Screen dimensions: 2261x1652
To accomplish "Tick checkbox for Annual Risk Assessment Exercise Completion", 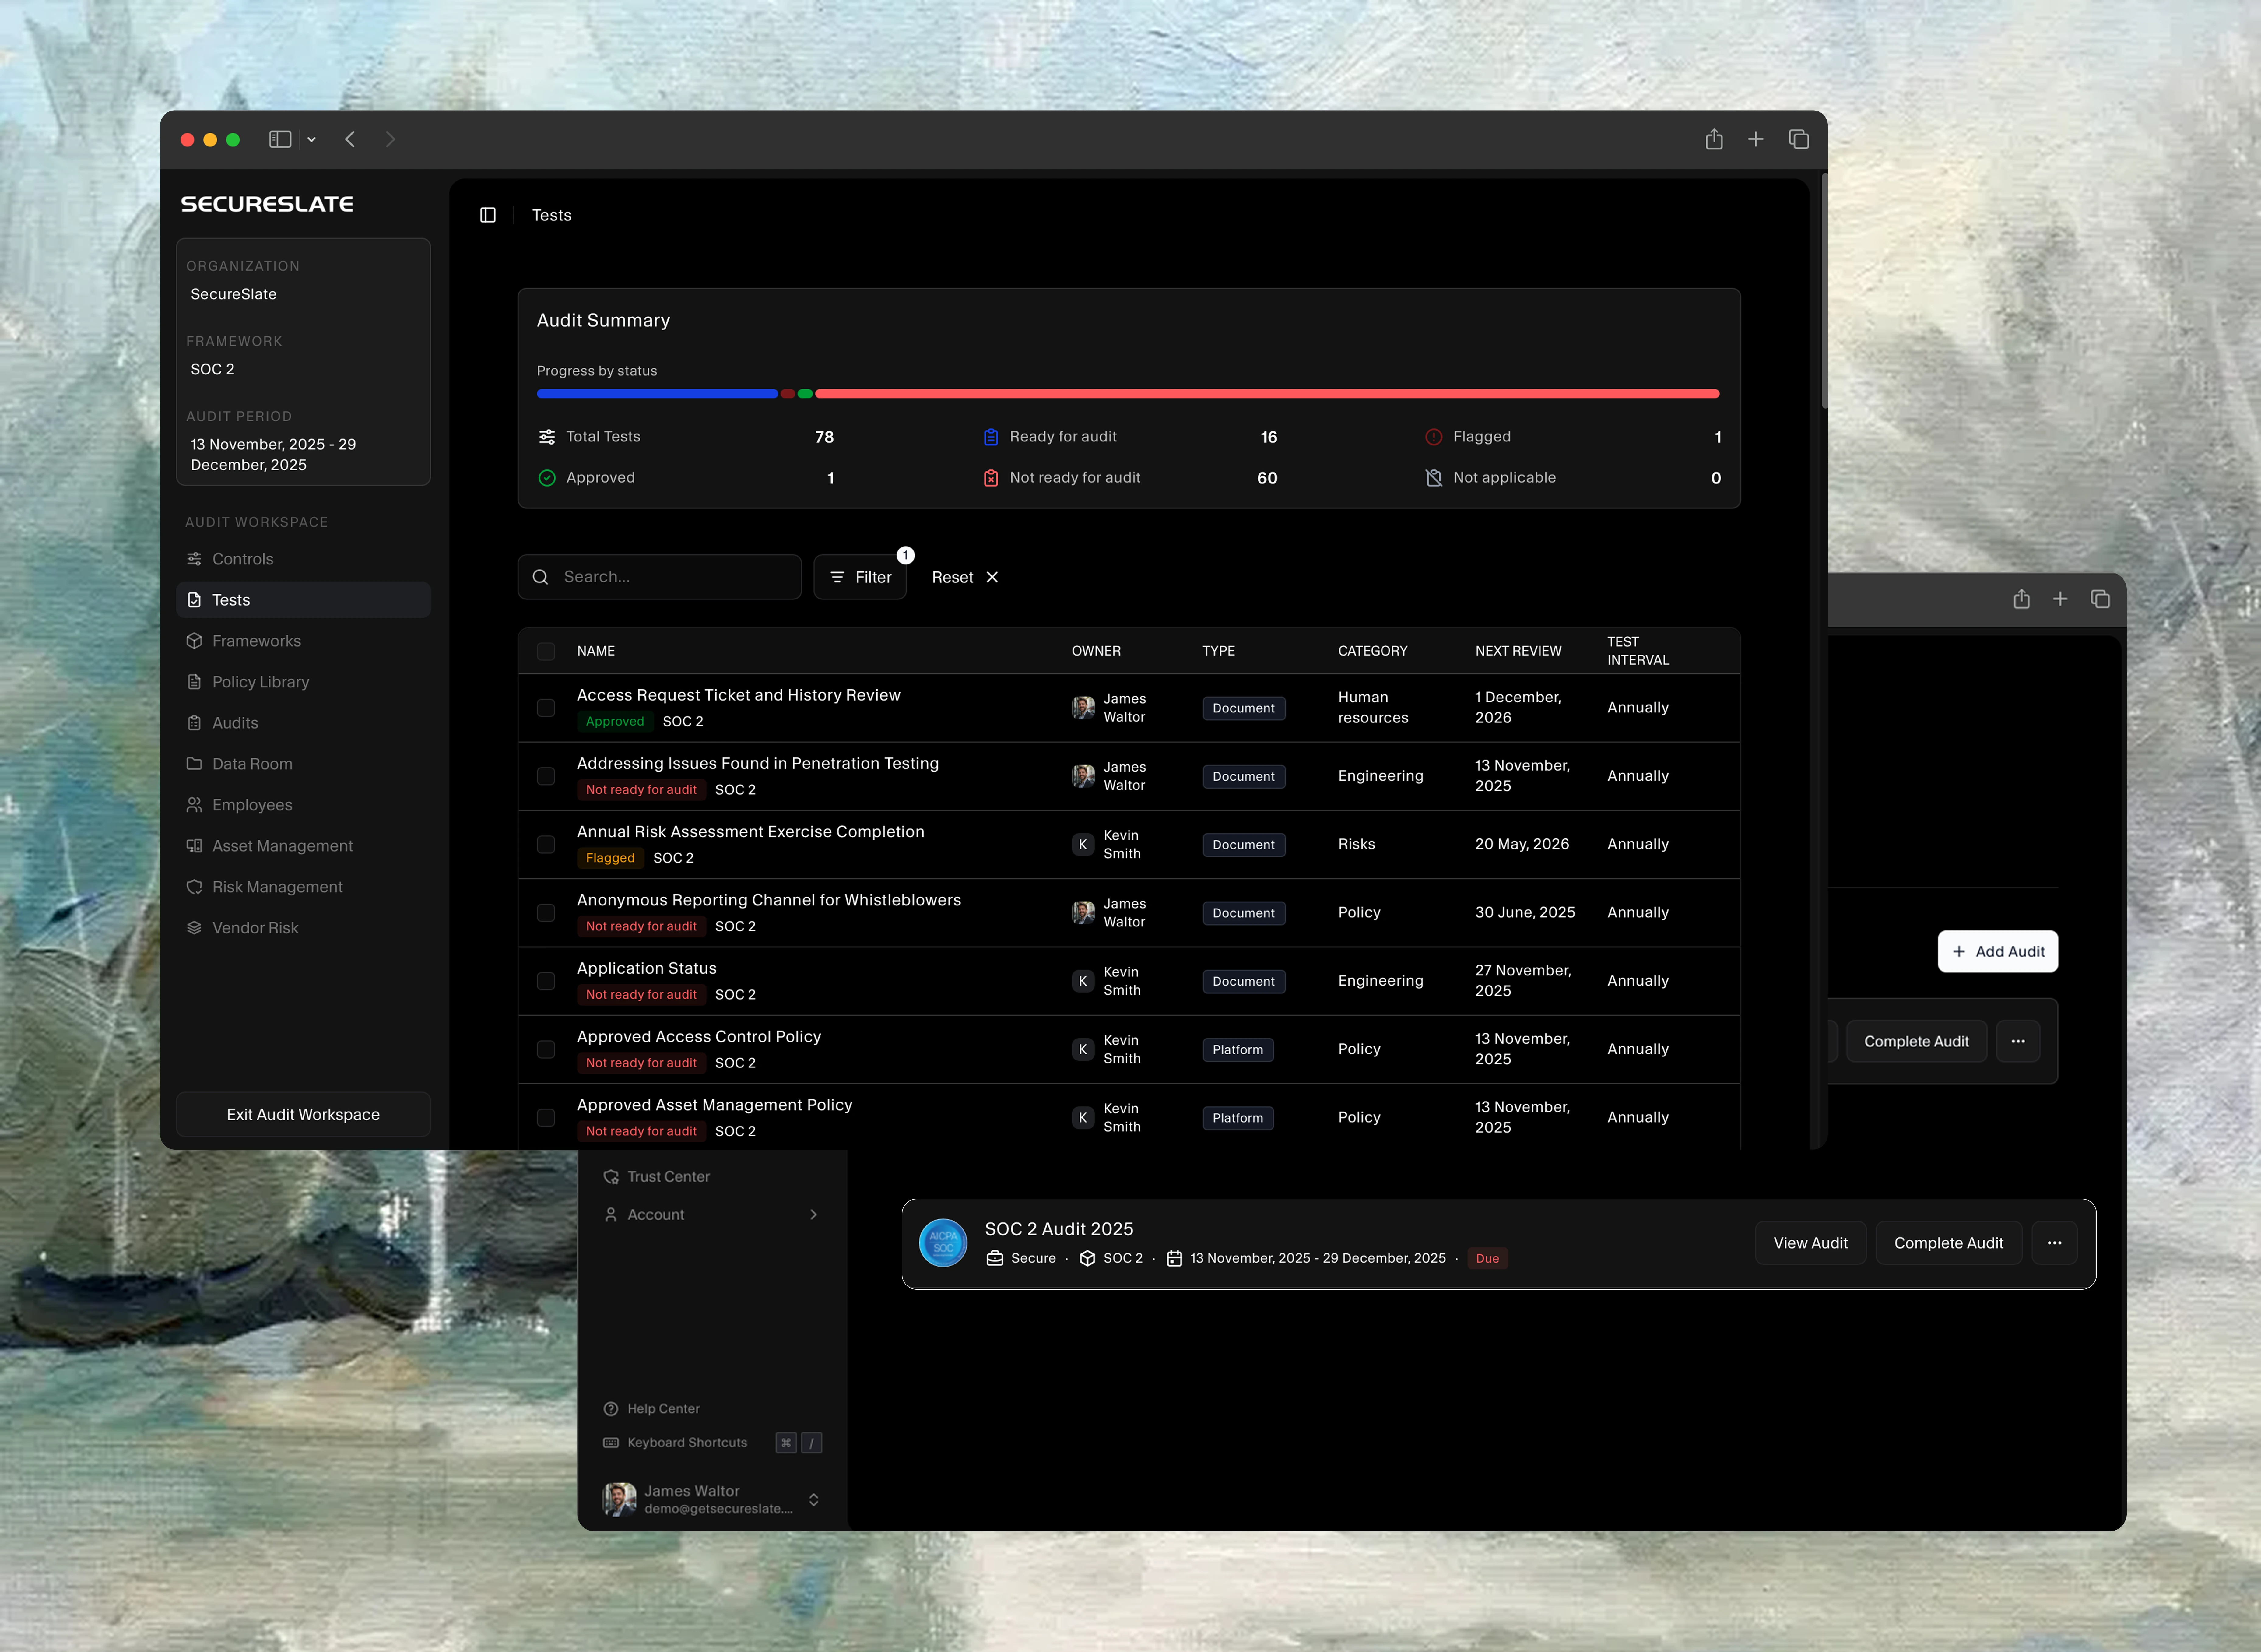I will pos(546,845).
